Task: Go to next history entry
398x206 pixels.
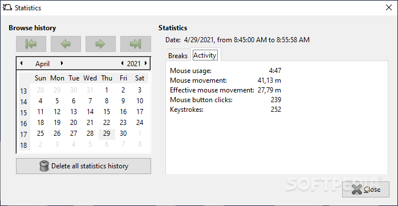Action: point(100,44)
